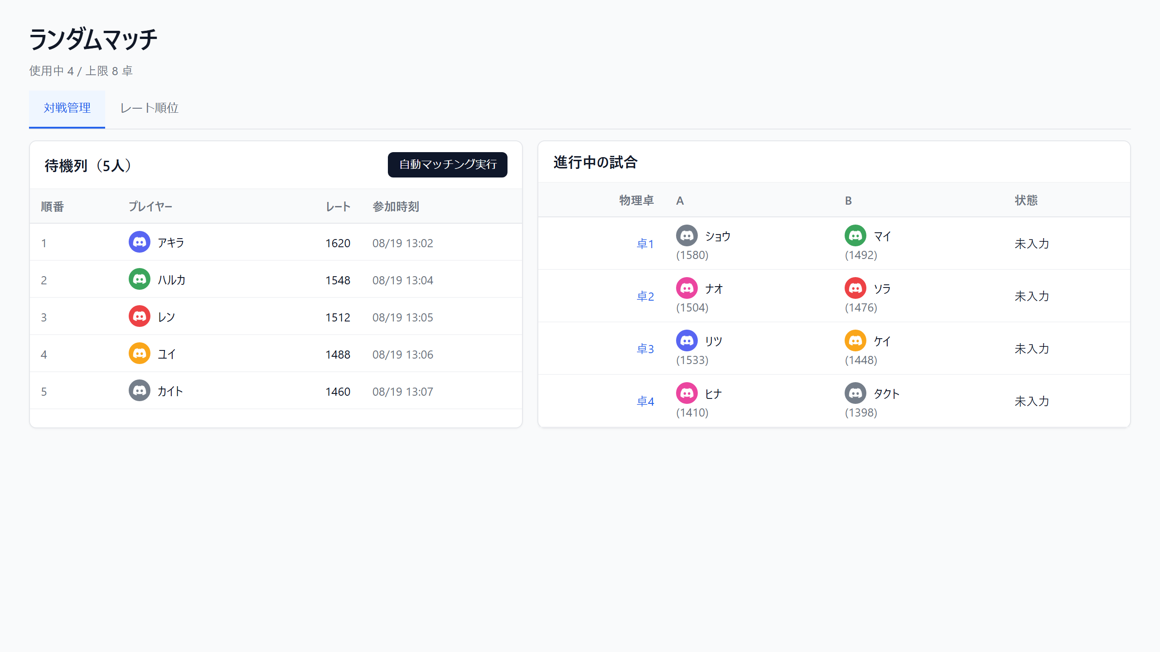
Task: Click ハルカ's green avatar icon
Action: click(x=140, y=279)
